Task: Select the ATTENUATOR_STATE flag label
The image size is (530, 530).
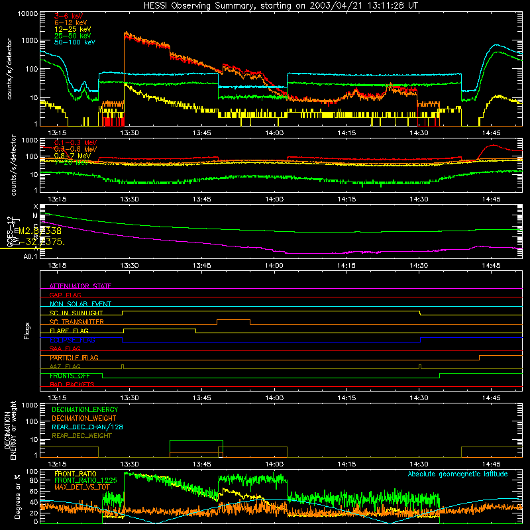Action: tap(80, 286)
